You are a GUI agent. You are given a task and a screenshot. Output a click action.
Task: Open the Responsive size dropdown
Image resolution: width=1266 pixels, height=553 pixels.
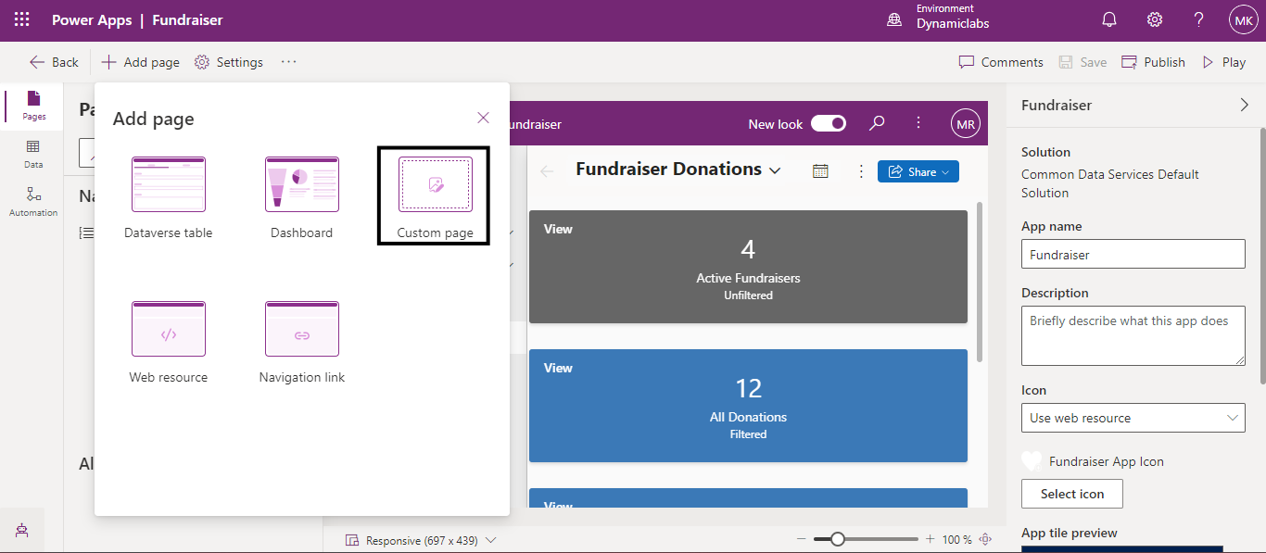[422, 540]
